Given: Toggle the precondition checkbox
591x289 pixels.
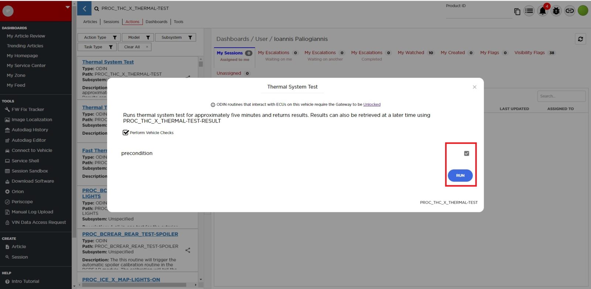Looking at the screenshot, I should (467, 153).
